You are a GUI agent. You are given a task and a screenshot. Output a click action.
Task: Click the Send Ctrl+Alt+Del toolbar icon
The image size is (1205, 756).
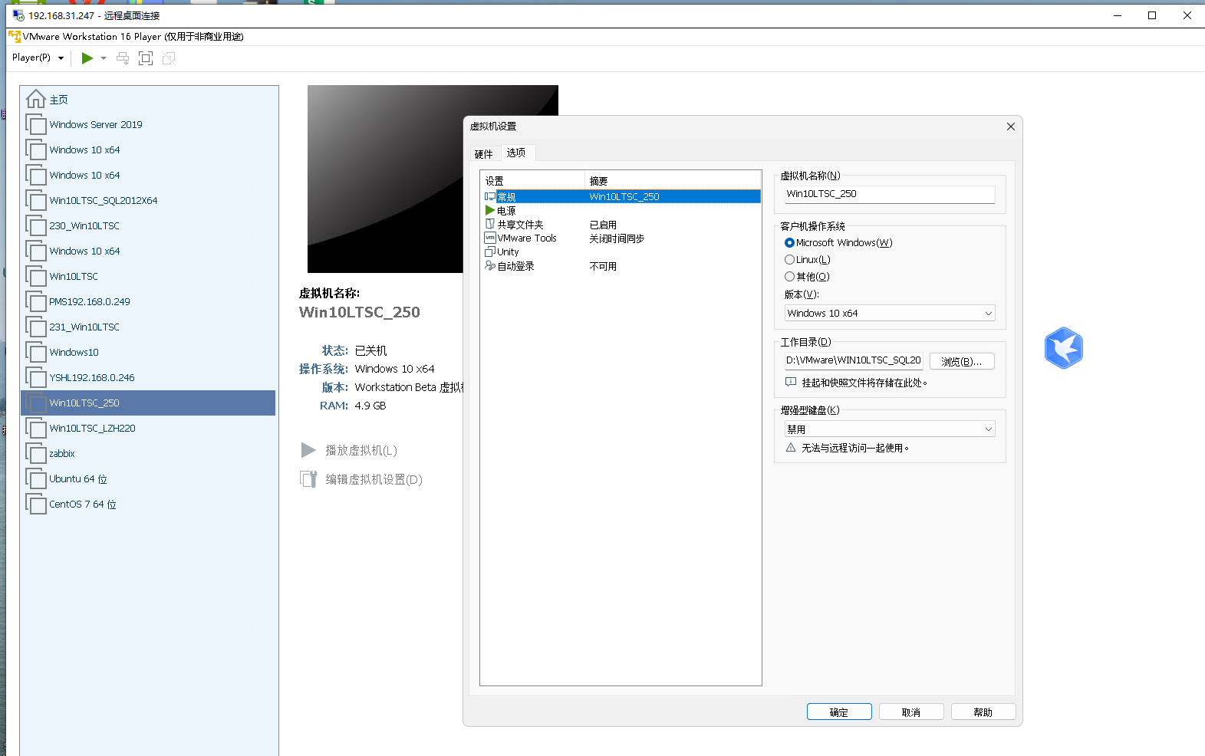pos(123,58)
